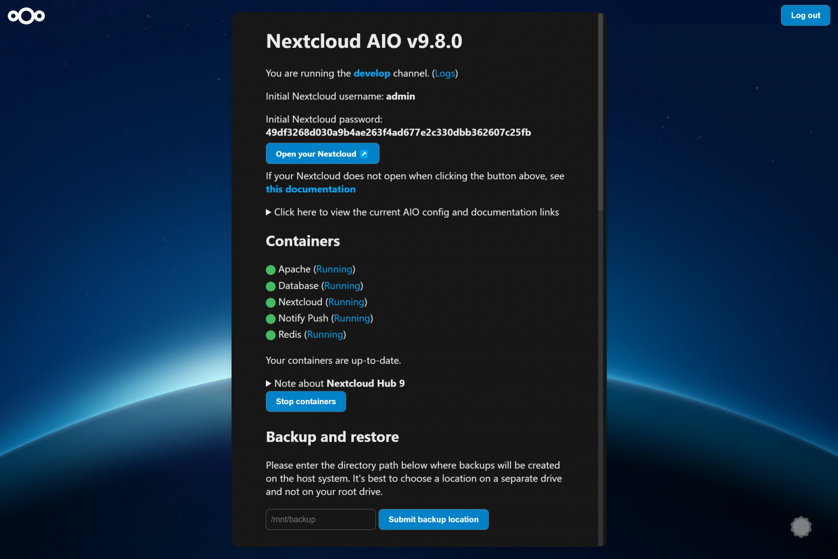The width and height of the screenshot is (838, 559).
Task: View the Running status of Redis container
Action: pos(325,334)
